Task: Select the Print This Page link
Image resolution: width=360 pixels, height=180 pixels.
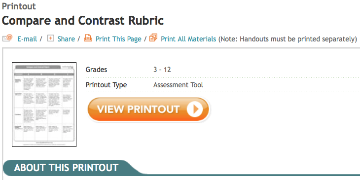Action: pos(118,39)
